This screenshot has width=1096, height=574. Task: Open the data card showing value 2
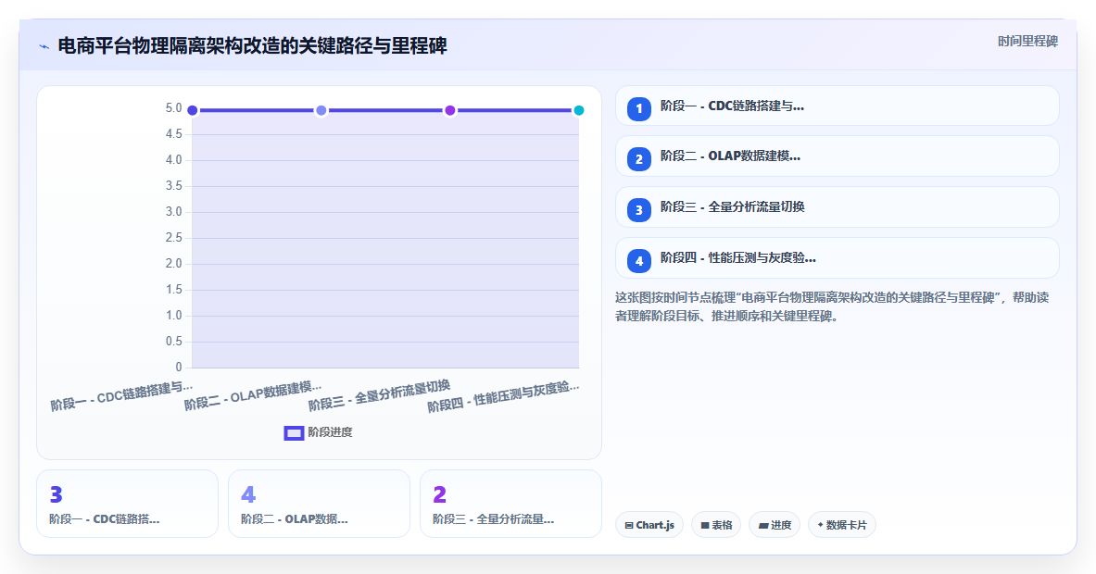[x=510, y=504]
